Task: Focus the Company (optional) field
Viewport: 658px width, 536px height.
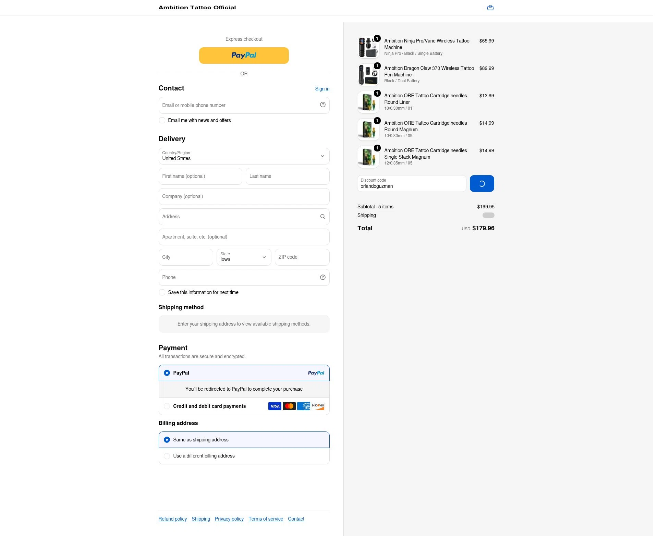Action: [x=244, y=196]
